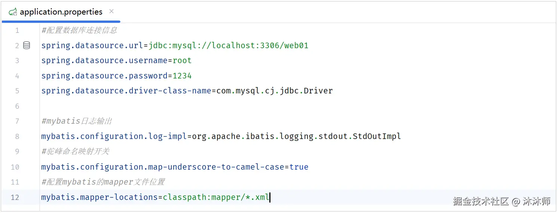Screen dimensions: 557x213
Task: Click the map-underscore-to-camel-case property key
Action: tap(163, 167)
